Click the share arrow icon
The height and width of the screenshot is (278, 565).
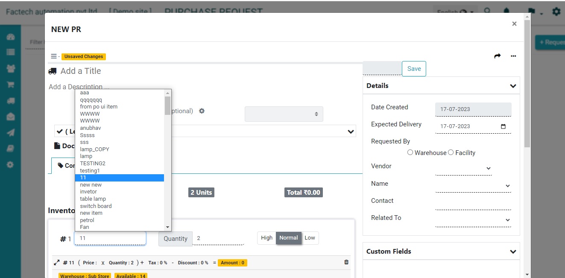(498, 56)
